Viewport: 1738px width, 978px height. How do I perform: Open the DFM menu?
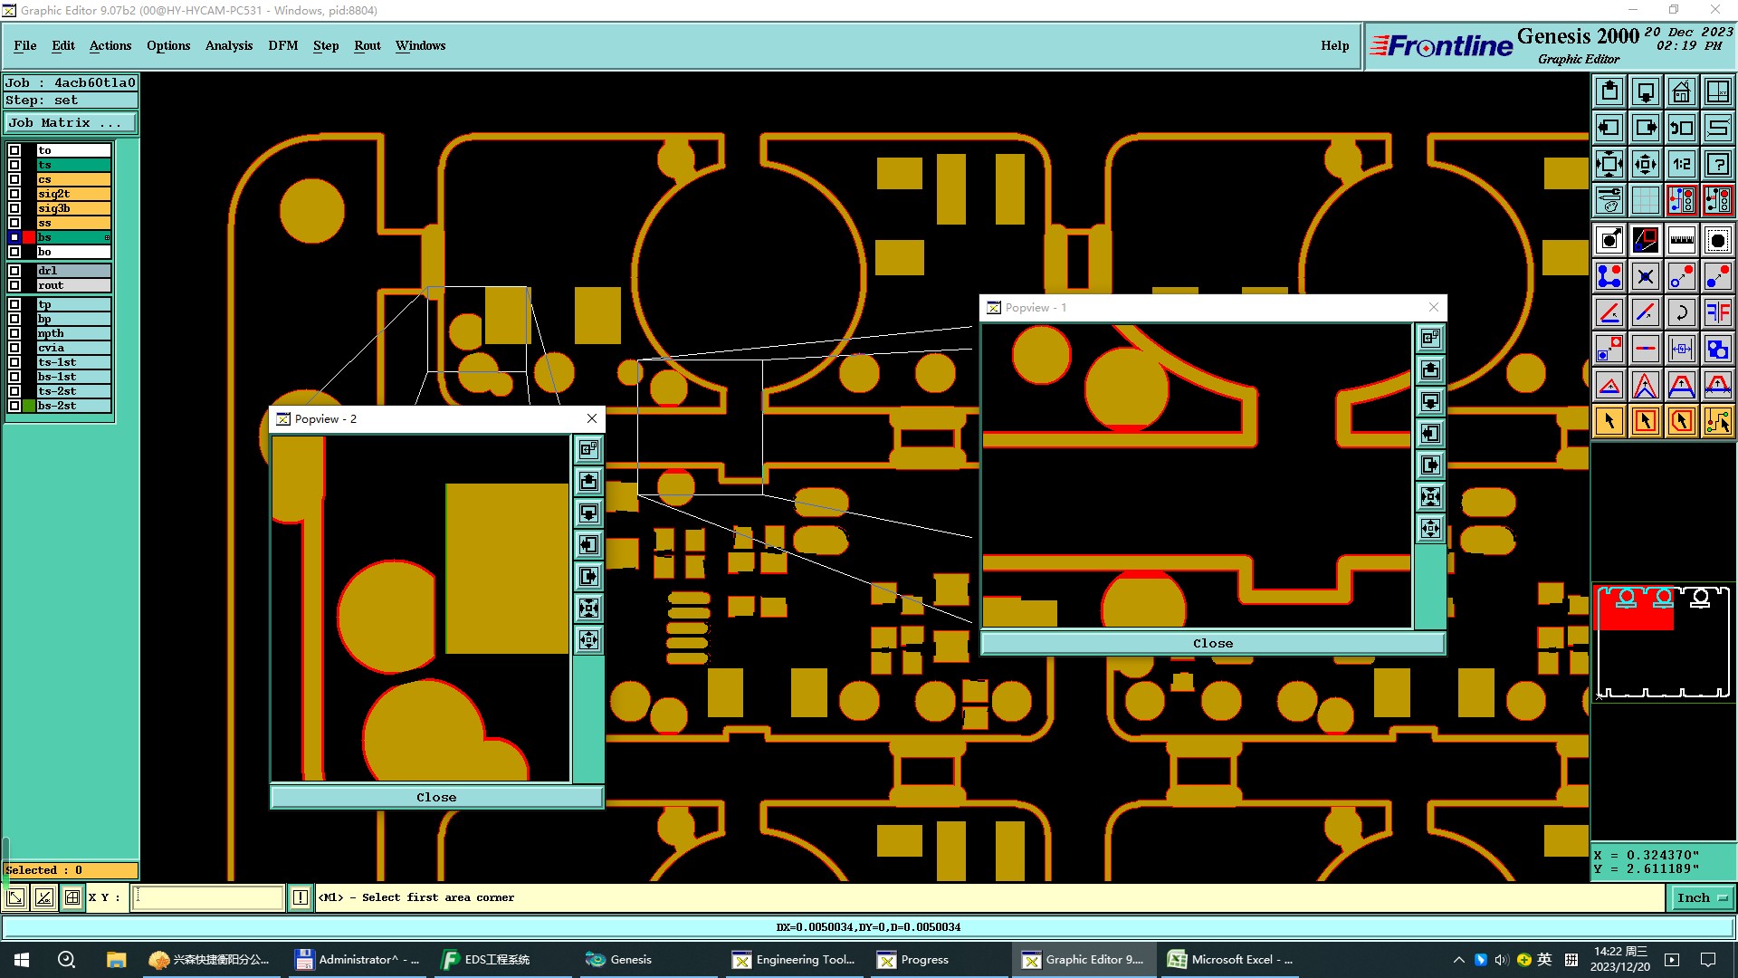(282, 45)
